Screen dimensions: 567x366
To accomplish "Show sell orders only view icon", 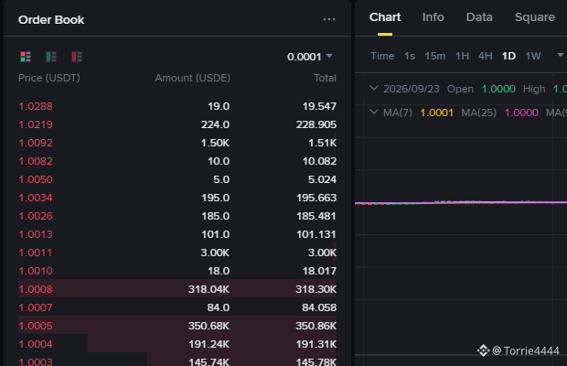I will point(77,57).
